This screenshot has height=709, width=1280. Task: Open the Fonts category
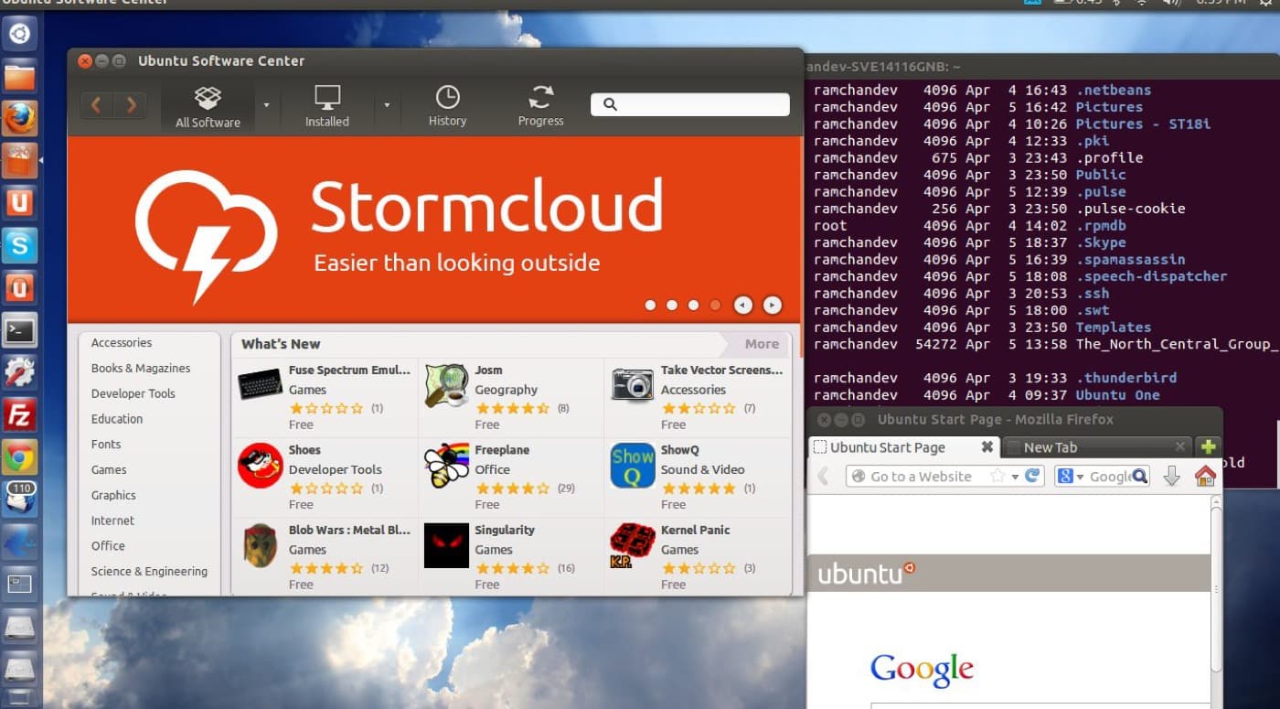click(x=106, y=445)
